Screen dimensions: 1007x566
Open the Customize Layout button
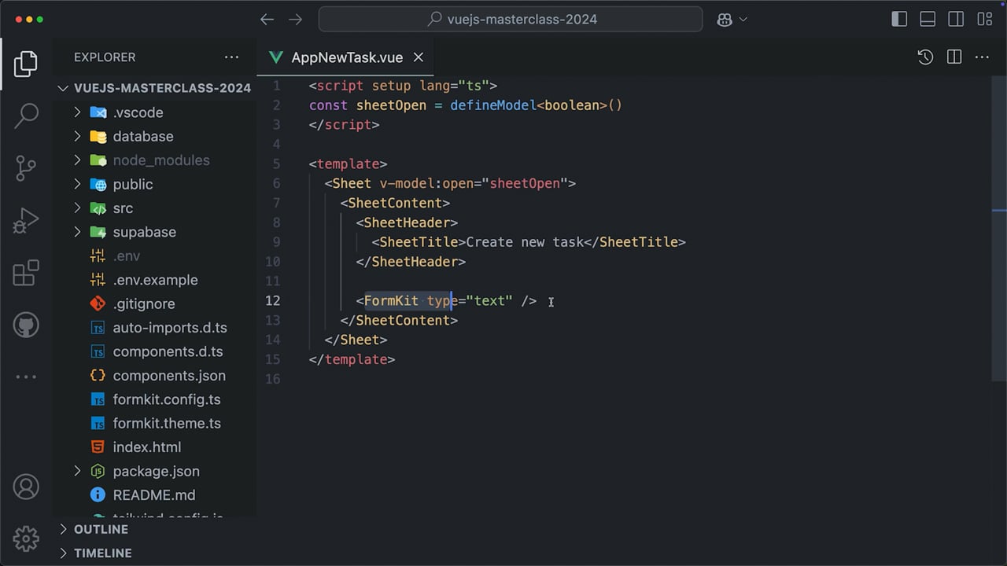pyautogui.click(x=984, y=20)
